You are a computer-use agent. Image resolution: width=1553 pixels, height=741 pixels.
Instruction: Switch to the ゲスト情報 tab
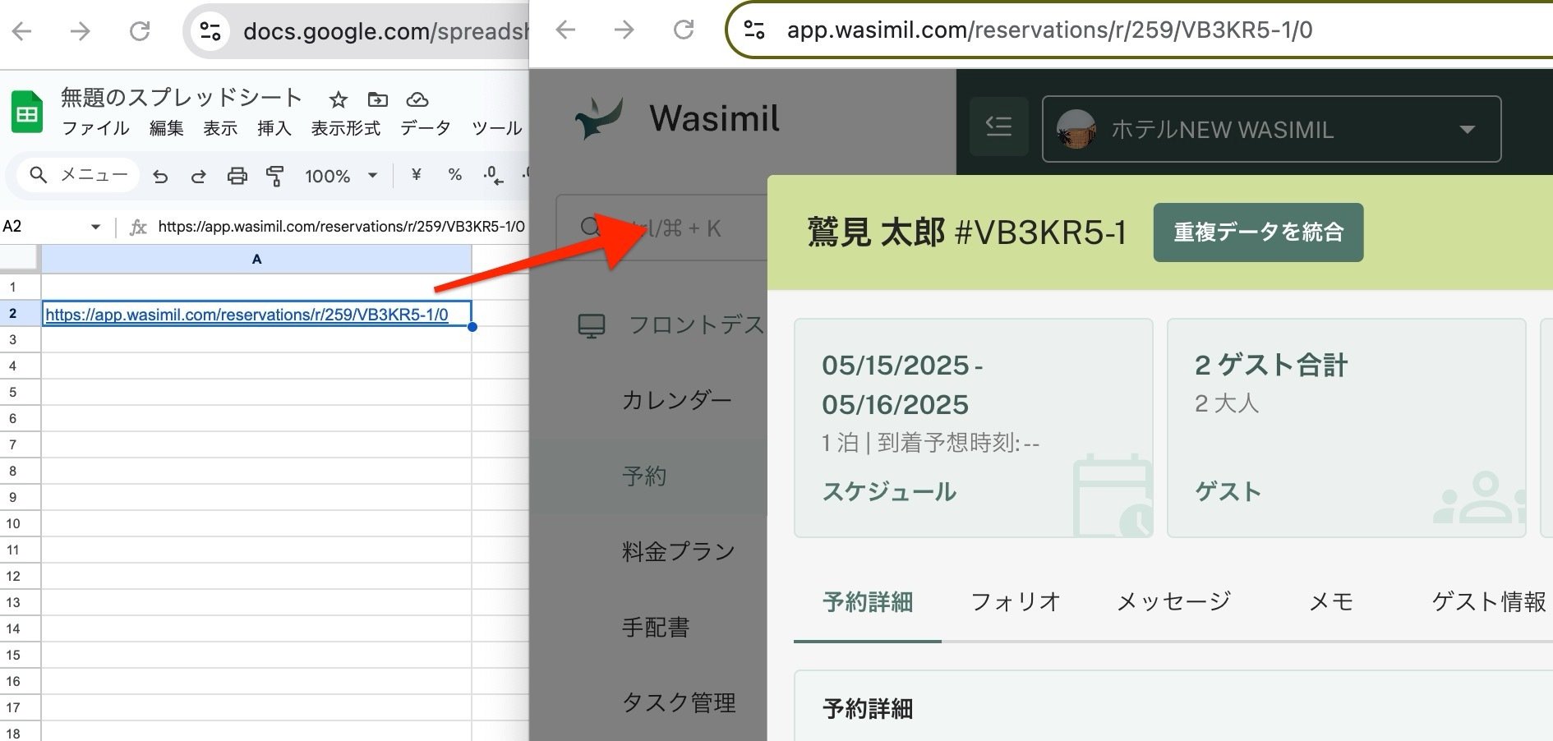(x=1489, y=602)
